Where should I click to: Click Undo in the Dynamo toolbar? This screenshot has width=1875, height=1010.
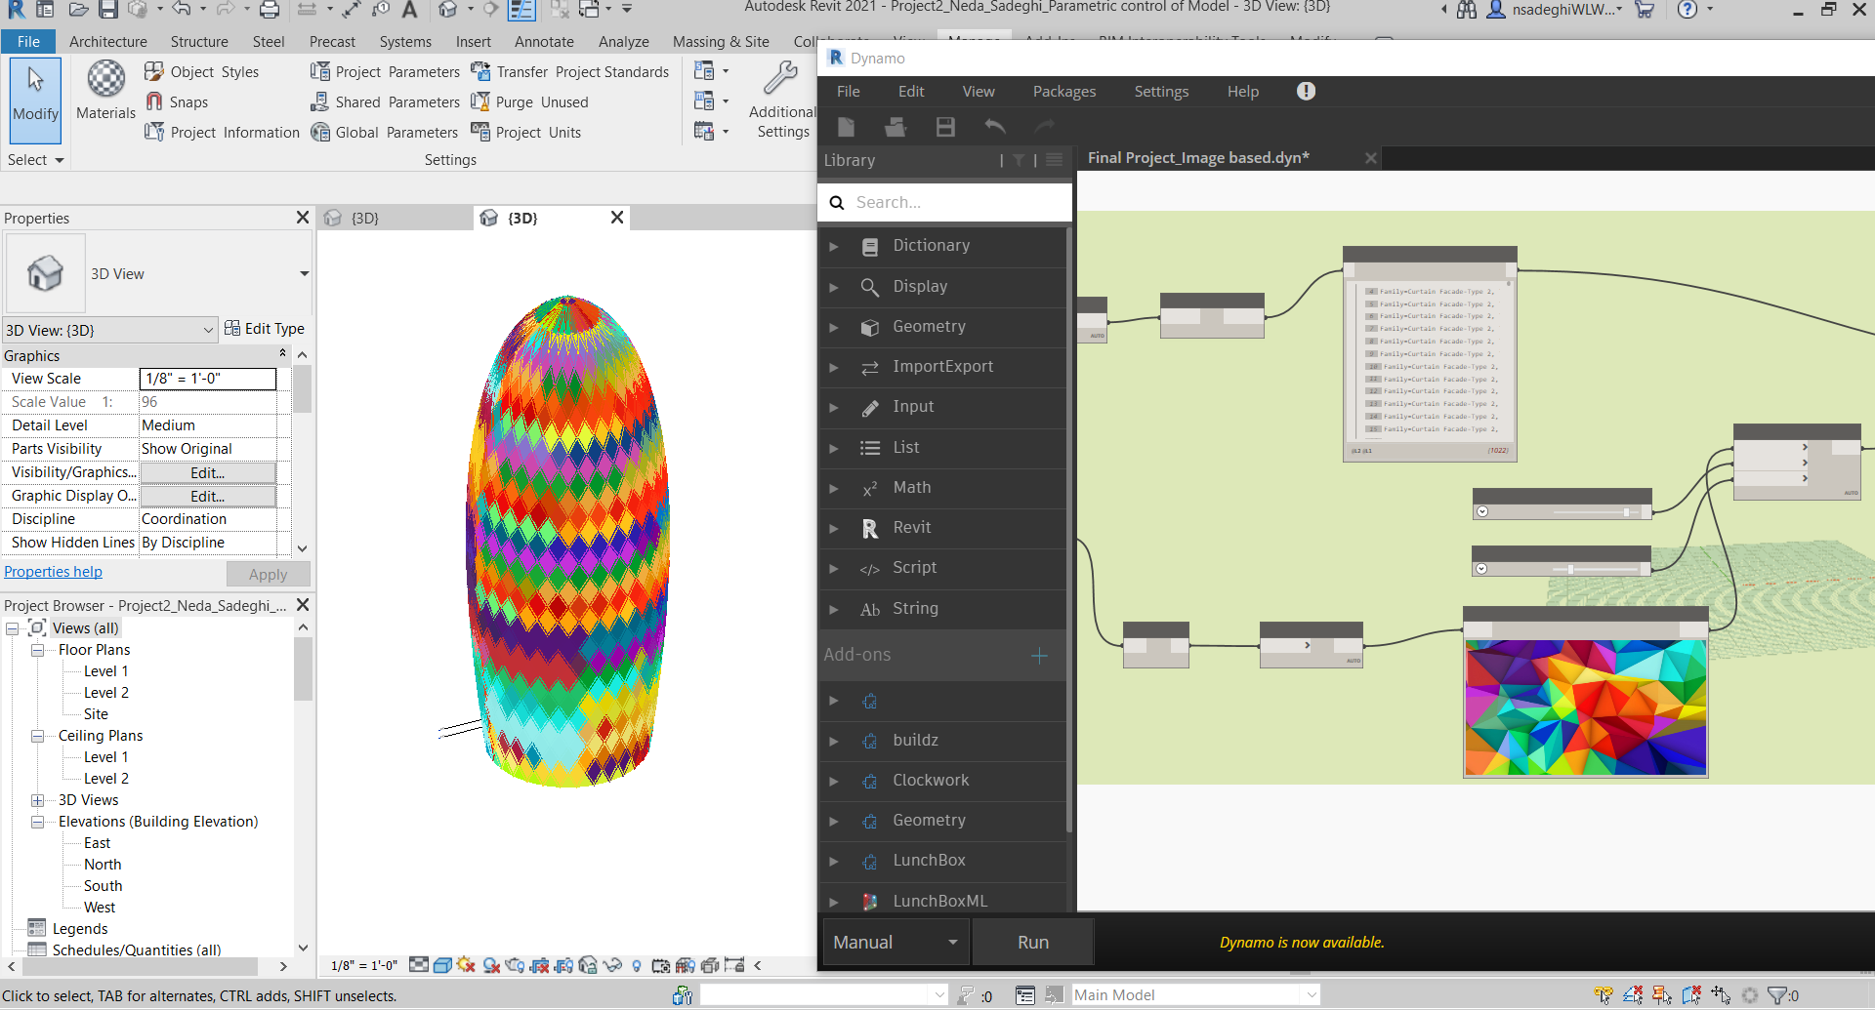tap(994, 126)
